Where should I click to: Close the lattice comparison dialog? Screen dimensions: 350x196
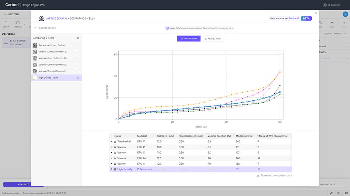[x=316, y=13]
